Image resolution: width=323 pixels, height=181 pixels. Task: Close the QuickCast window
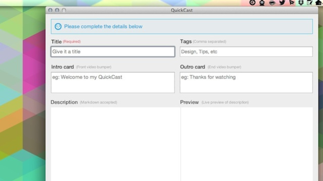click(x=50, y=10)
